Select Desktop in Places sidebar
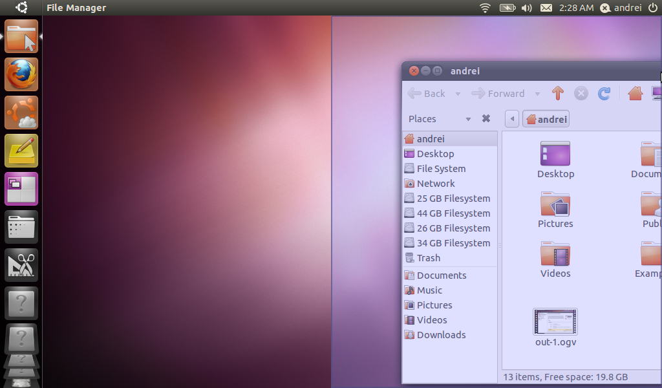 (450, 154)
